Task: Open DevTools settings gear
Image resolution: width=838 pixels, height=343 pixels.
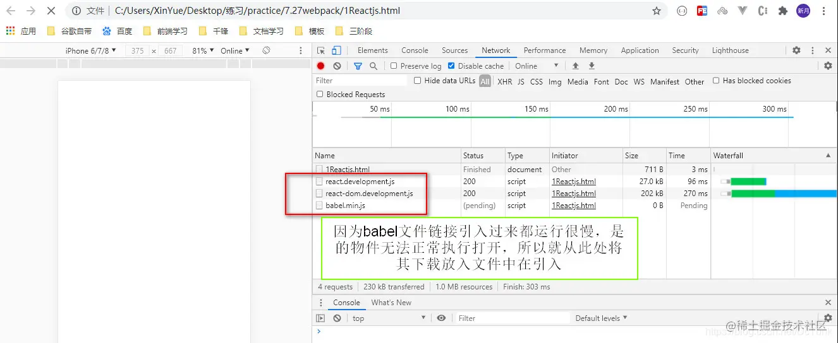Action: coord(796,50)
